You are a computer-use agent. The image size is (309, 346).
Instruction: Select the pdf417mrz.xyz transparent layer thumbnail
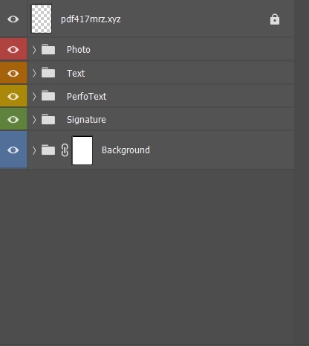click(x=42, y=19)
